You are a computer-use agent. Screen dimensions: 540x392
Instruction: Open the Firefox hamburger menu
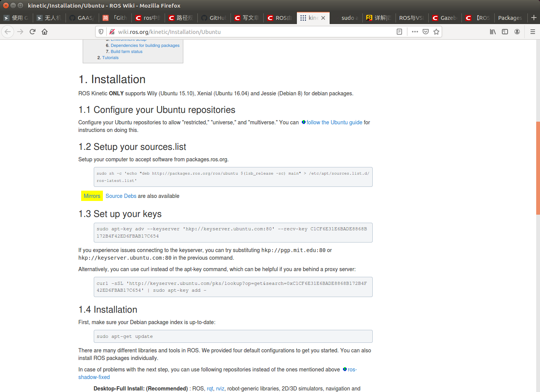pyautogui.click(x=532, y=32)
